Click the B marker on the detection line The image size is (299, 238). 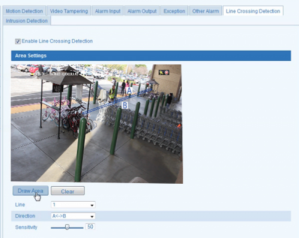[x=125, y=105]
